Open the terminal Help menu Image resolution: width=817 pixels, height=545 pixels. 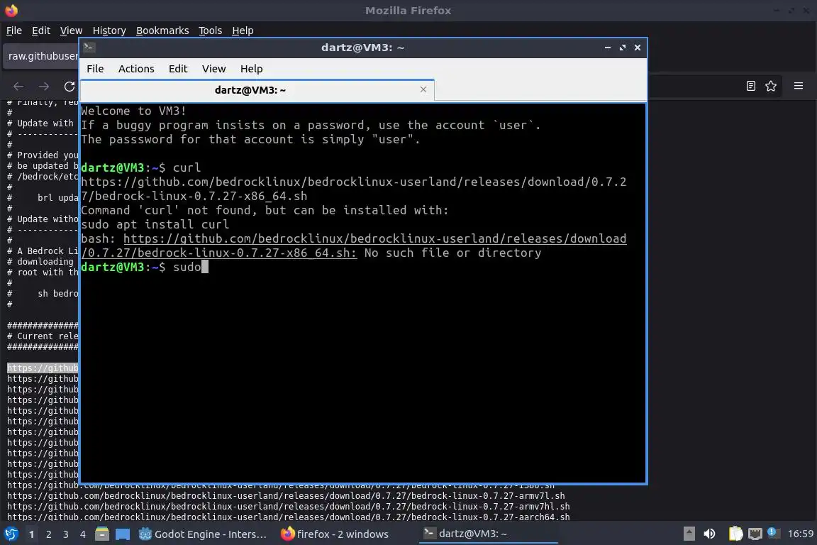tap(251, 69)
